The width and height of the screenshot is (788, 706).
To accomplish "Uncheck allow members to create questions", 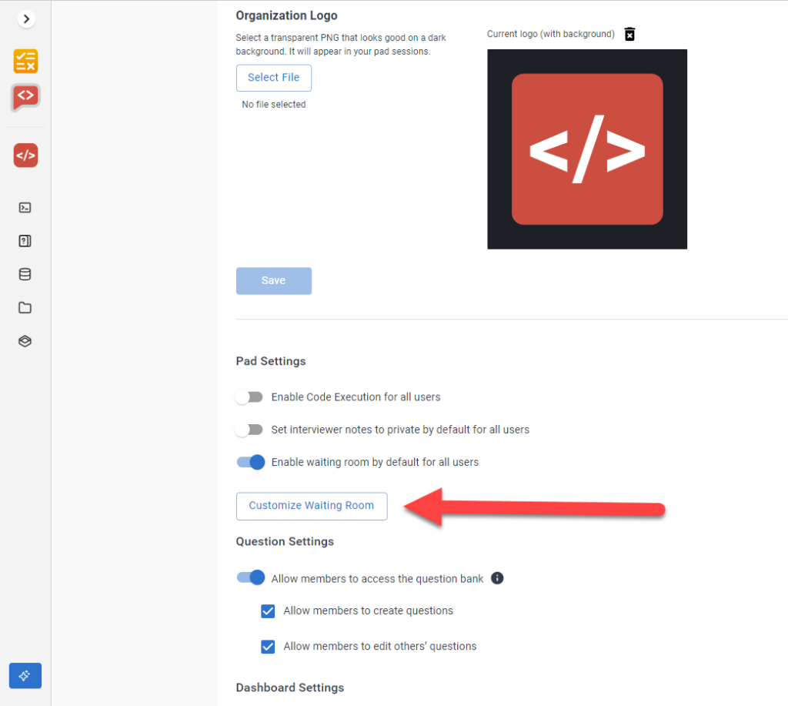I will tap(267, 611).
